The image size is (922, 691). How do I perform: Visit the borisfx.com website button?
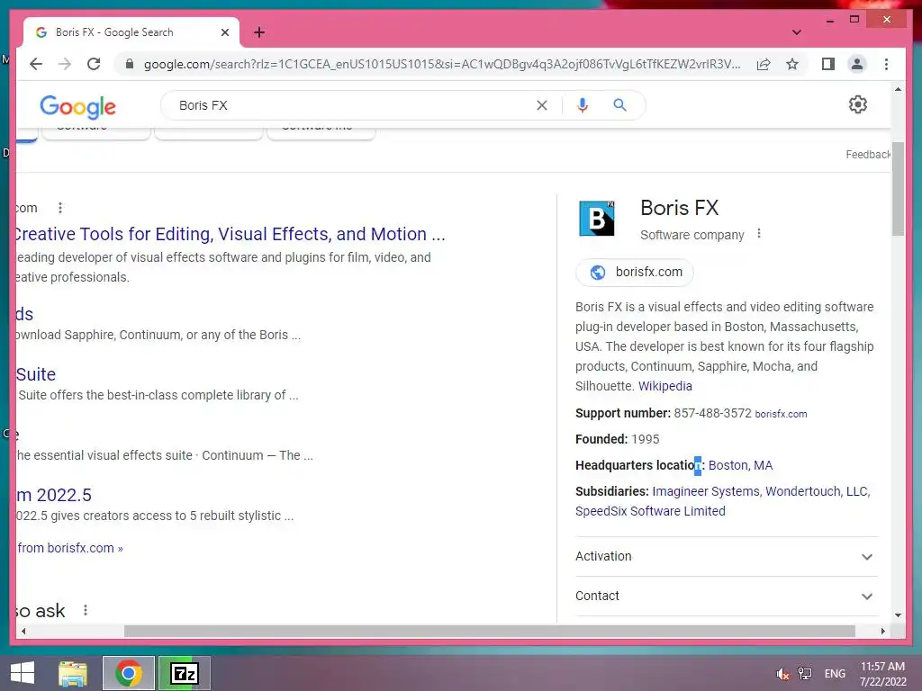coord(635,272)
